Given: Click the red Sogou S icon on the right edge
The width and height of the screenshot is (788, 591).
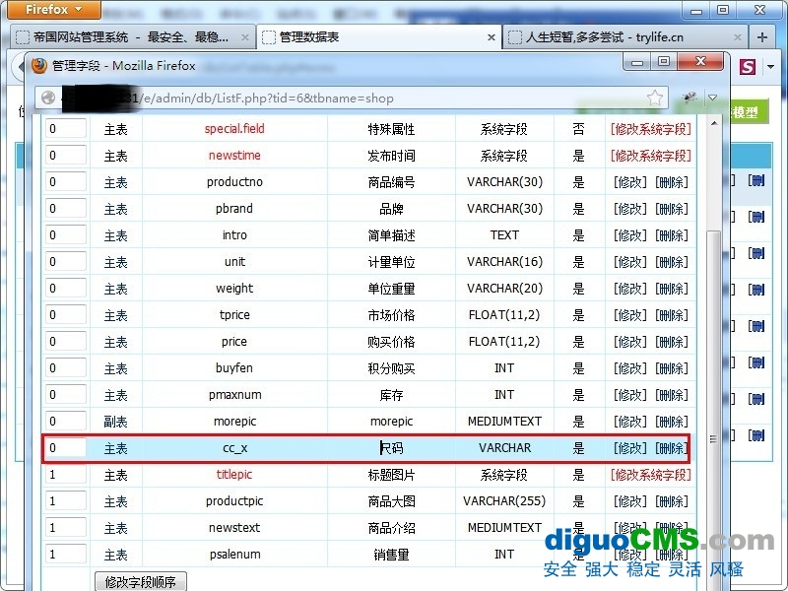Looking at the screenshot, I should [x=746, y=67].
